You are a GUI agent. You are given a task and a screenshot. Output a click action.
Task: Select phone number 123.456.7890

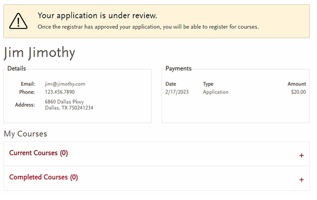[60, 92]
